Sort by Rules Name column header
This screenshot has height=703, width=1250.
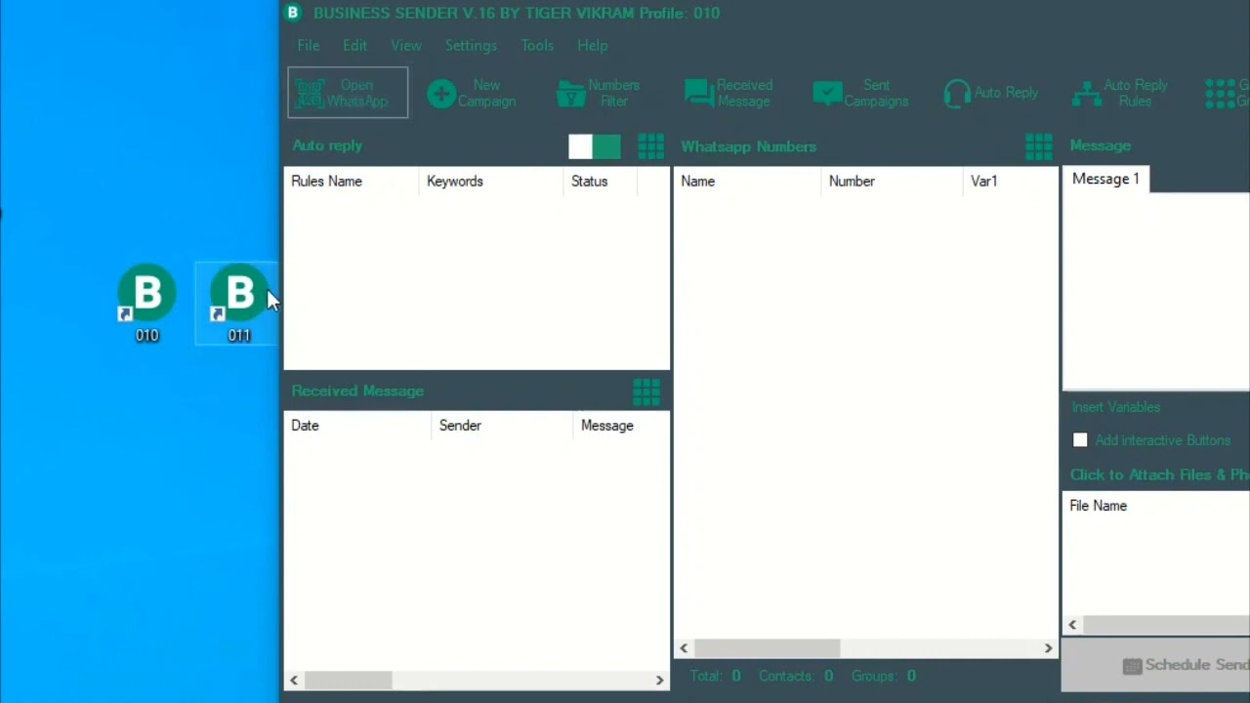coord(352,182)
